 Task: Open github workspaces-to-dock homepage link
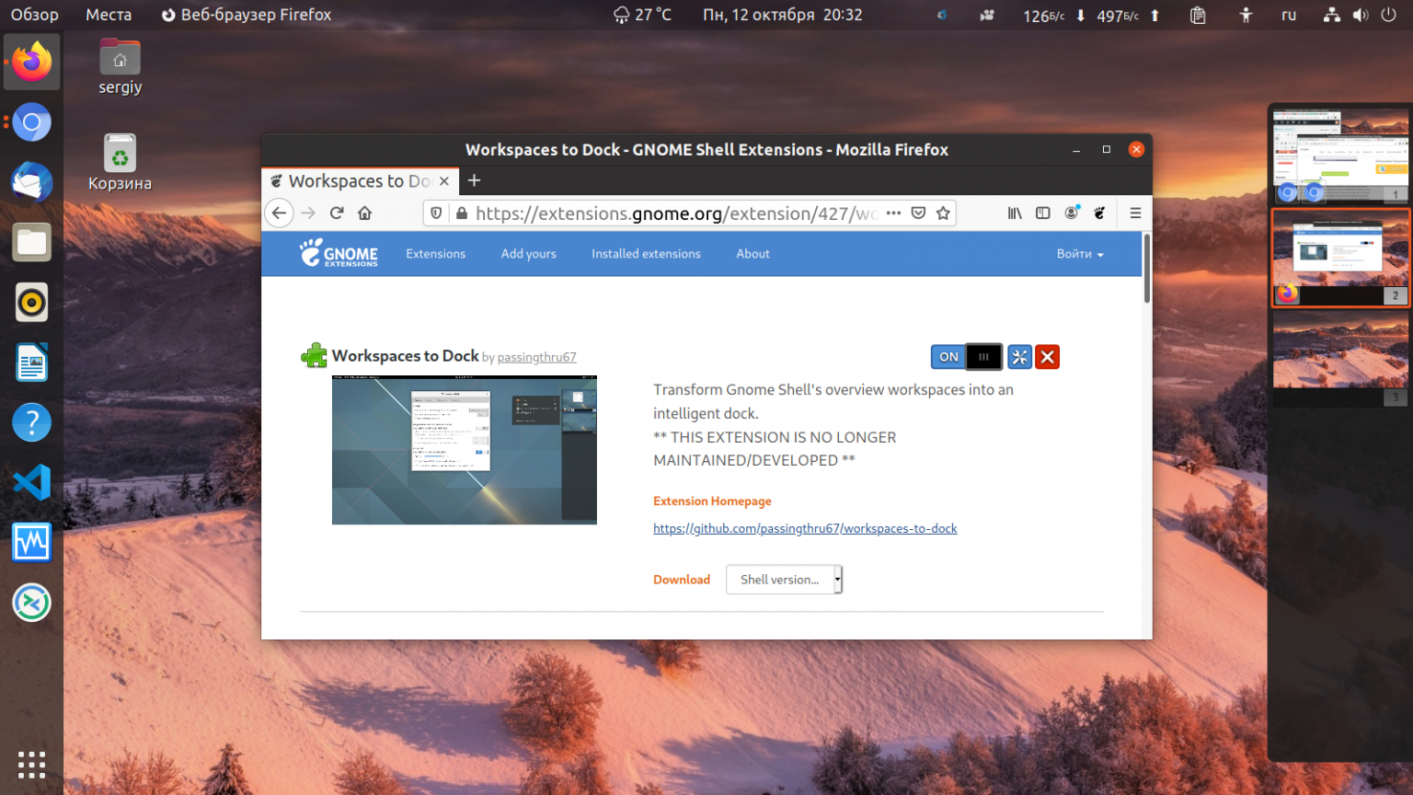[805, 528]
